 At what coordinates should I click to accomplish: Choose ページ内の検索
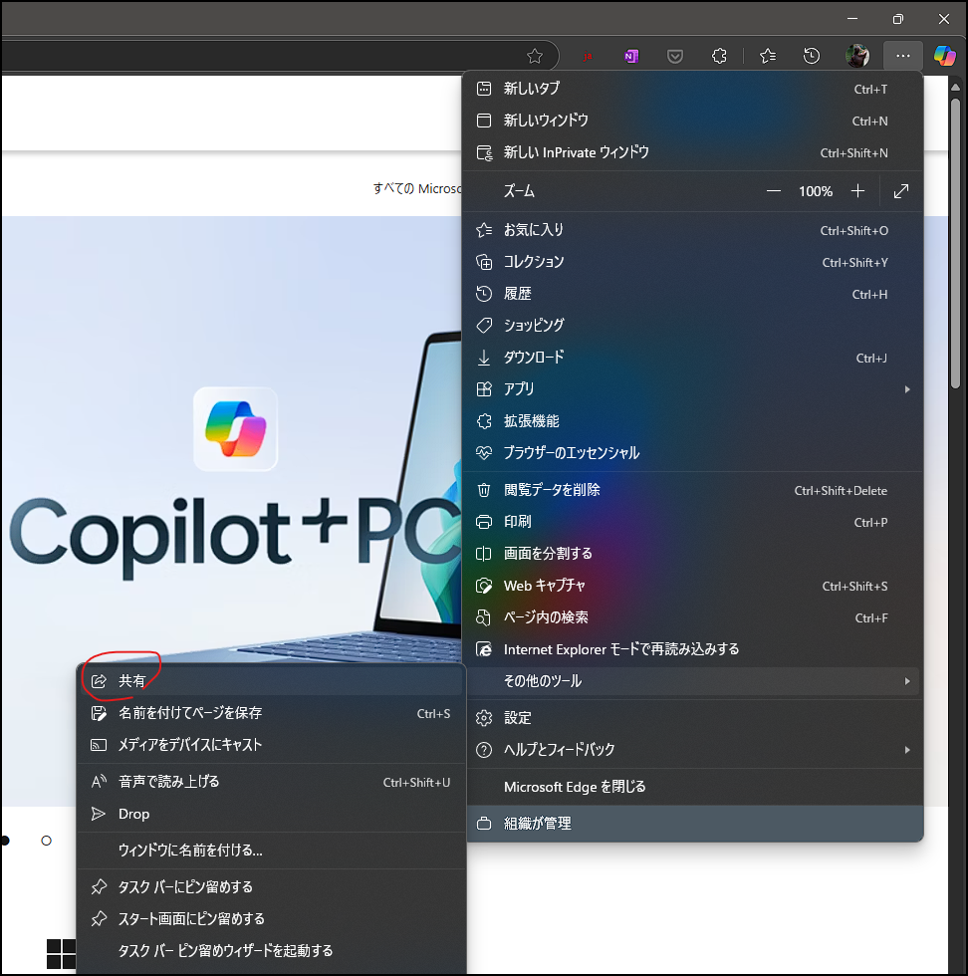point(693,617)
